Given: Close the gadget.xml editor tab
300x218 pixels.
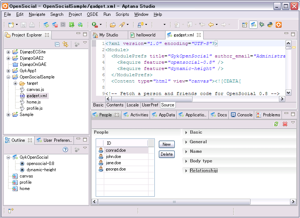Looking at the screenshot, I should [199, 35].
